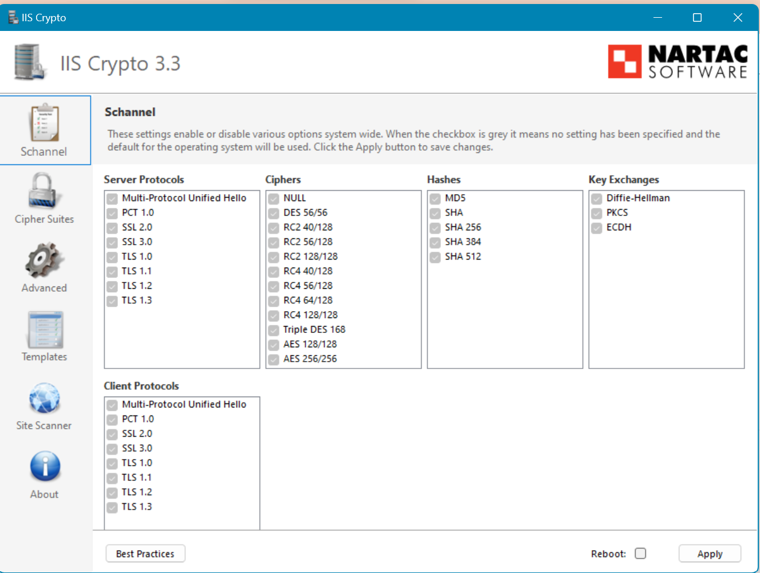Toggle the Triple DES 168 cipher
Screen dimensions: 760x573
(273, 330)
